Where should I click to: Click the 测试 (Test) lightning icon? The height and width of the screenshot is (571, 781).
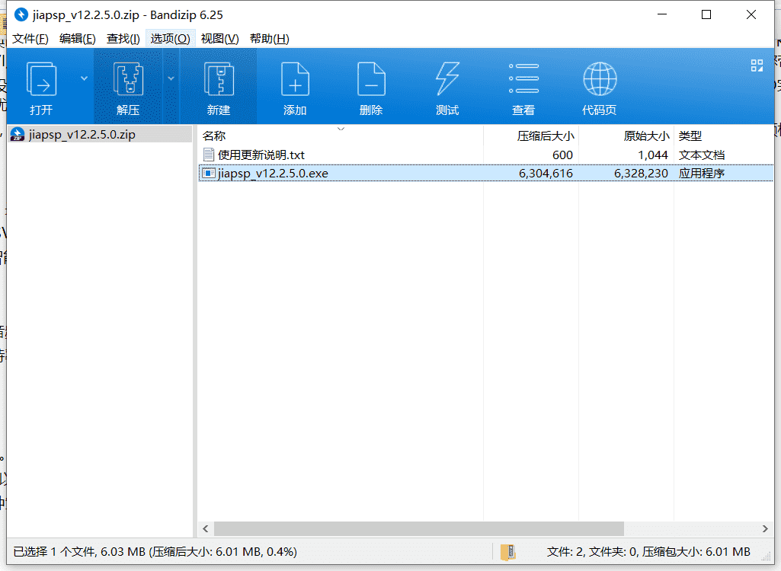[x=447, y=78]
